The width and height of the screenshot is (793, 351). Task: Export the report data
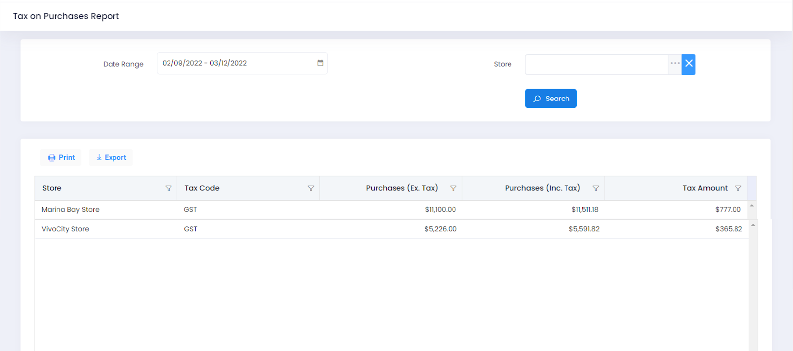111,157
